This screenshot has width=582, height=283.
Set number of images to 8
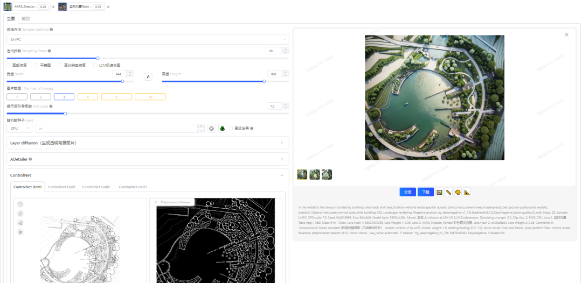coord(116,97)
